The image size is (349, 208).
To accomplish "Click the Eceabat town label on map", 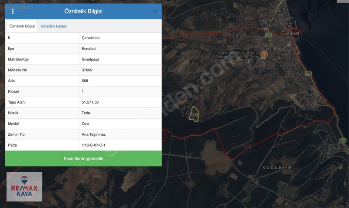I will [290, 34].
